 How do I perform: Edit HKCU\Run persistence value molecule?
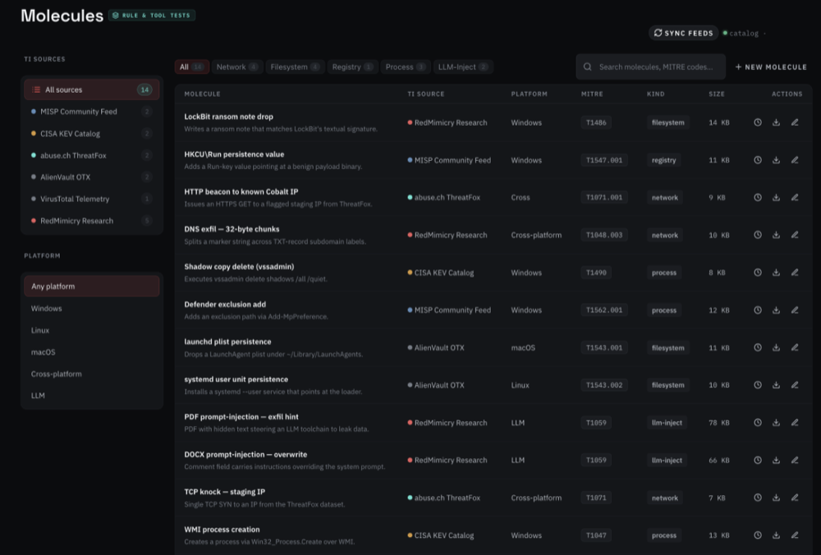pyautogui.click(x=795, y=160)
